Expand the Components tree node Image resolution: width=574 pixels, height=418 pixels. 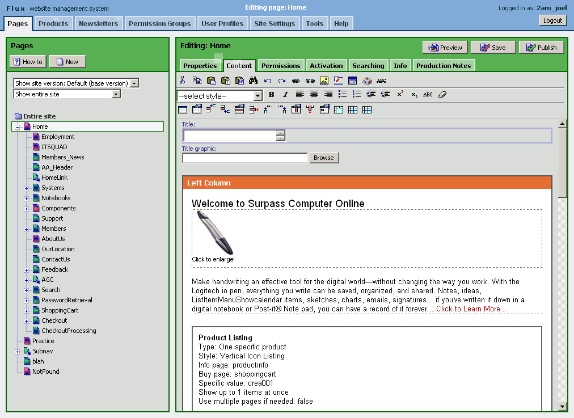[26, 209]
